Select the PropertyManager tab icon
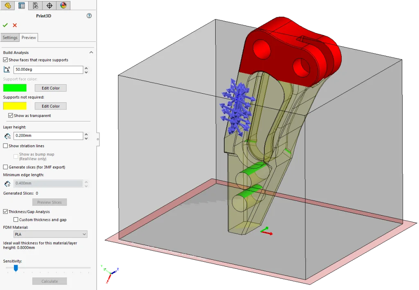The width and height of the screenshot is (419, 290). tap(22, 6)
